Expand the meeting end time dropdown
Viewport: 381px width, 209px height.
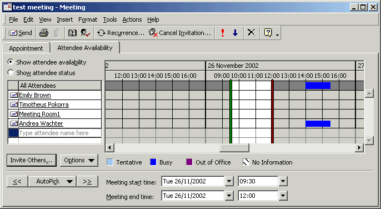pos(283,196)
